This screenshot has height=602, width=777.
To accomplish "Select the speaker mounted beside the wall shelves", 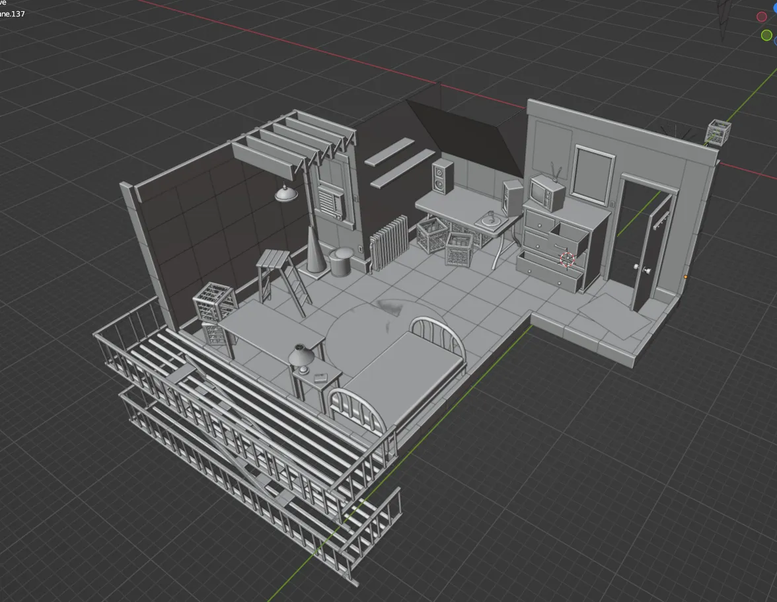I will pyautogui.click(x=442, y=176).
